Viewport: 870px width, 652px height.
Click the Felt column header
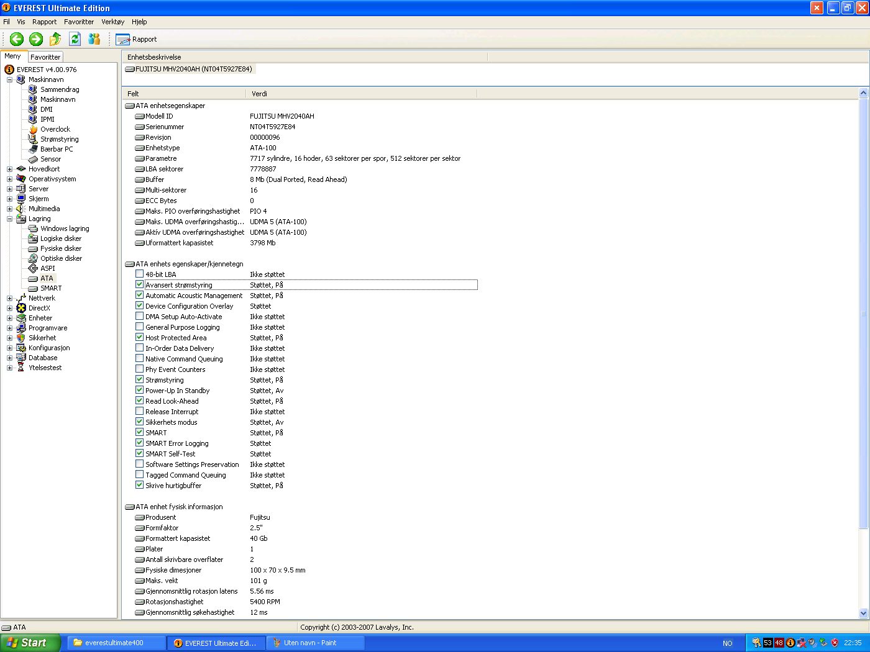click(185, 94)
